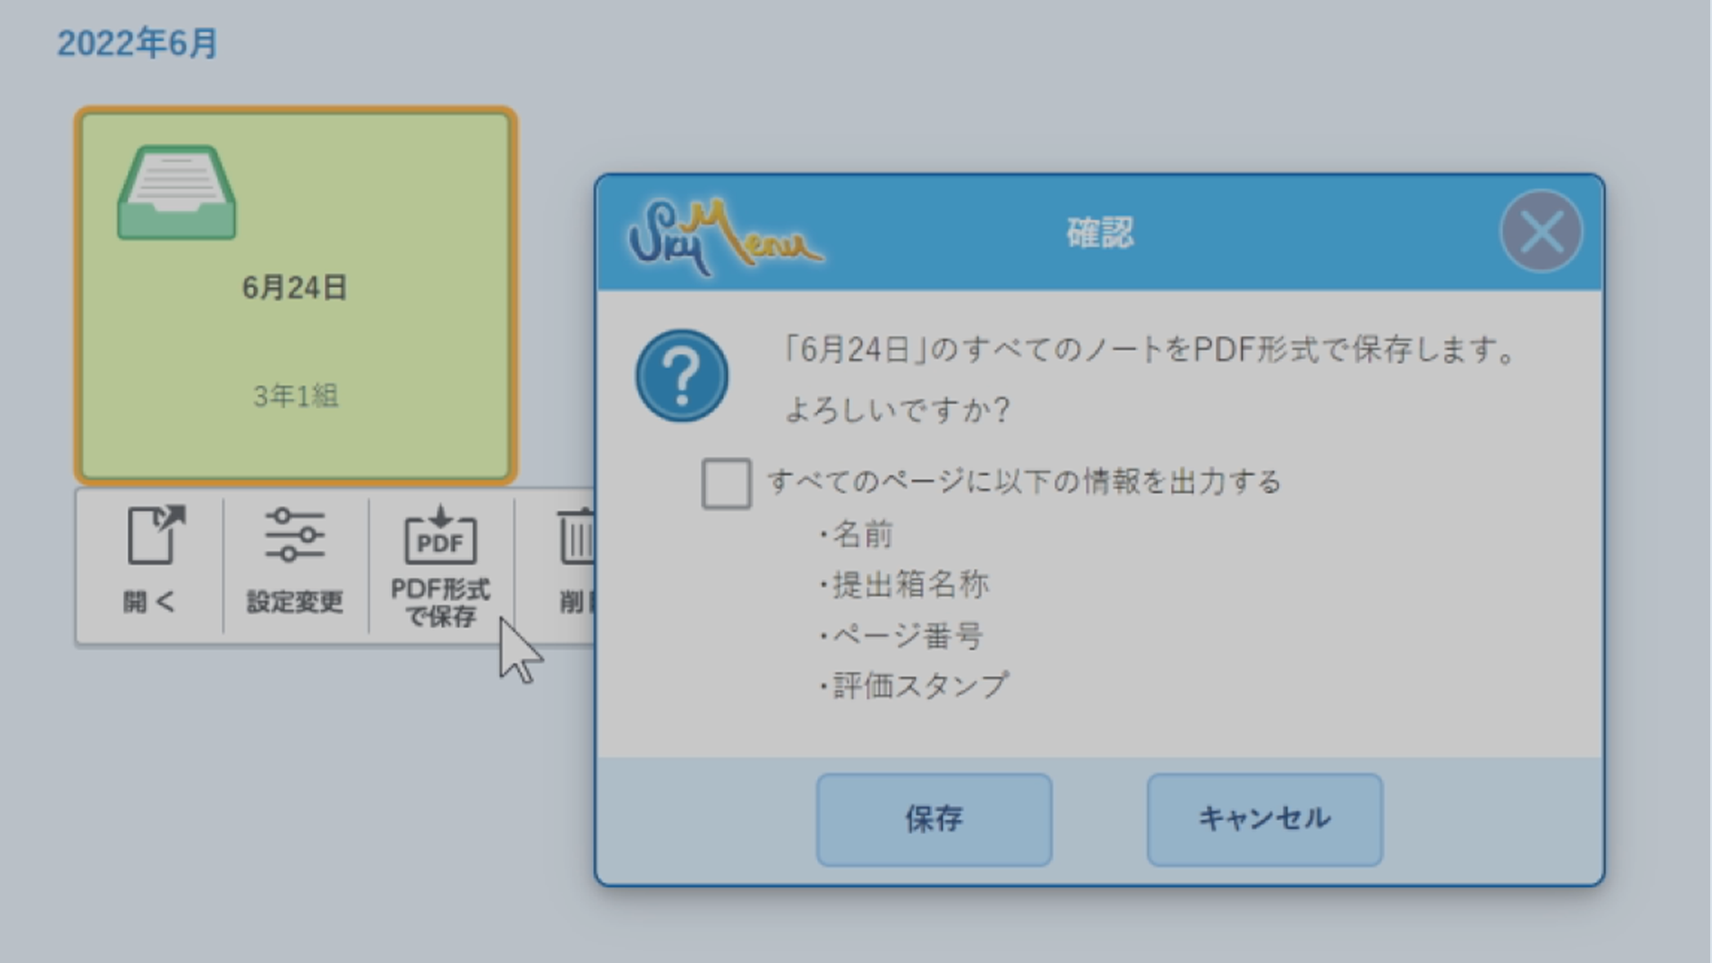Click the green tray icon on card
1712x963 pixels.
177,193
